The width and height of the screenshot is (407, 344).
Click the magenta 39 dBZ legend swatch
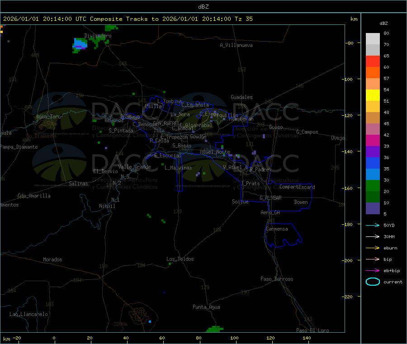373,140
